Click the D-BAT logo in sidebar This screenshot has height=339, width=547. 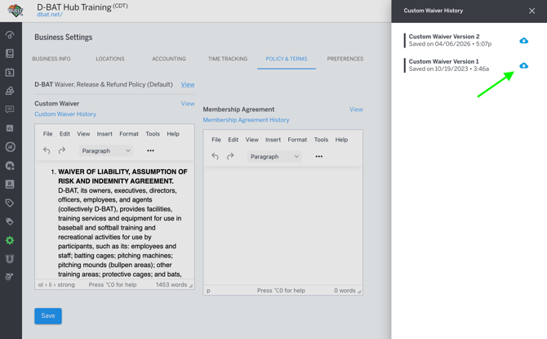(15, 11)
